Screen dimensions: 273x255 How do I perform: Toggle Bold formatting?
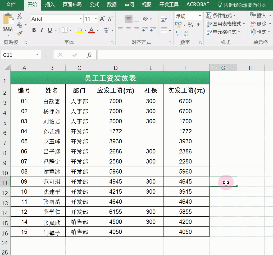(x=34, y=30)
